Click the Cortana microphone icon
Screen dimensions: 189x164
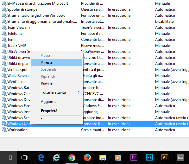click(x=11, y=158)
